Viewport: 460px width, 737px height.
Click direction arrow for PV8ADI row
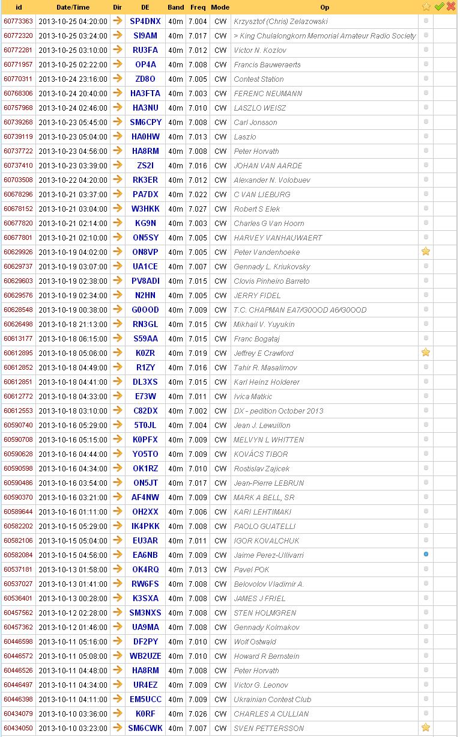click(x=118, y=280)
